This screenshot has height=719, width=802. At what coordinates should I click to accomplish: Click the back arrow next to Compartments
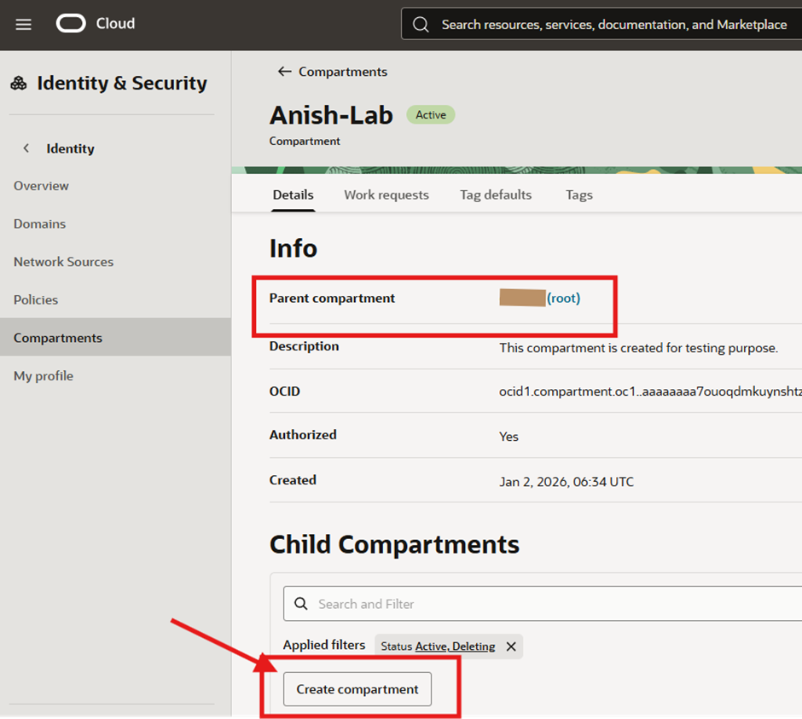pos(285,72)
